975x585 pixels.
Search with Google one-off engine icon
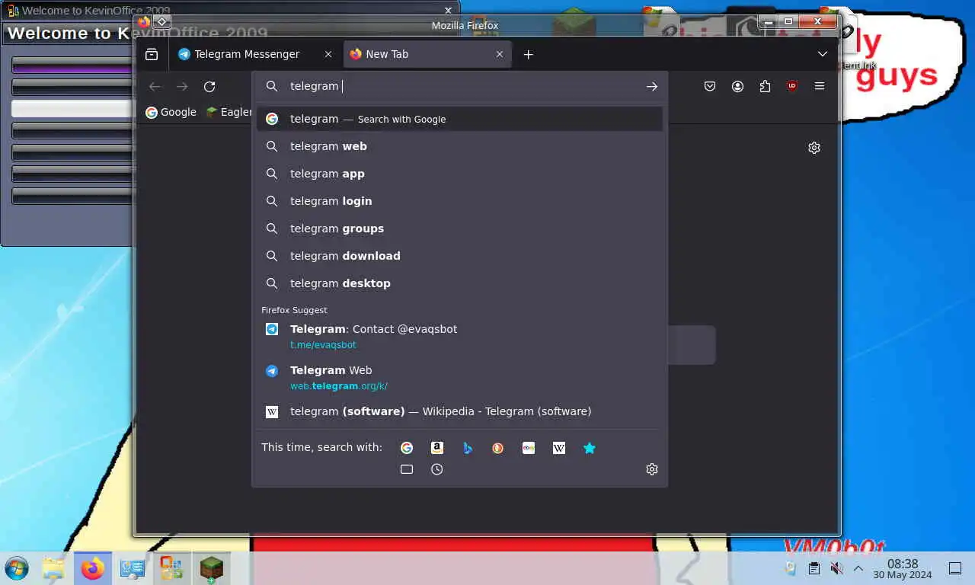(x=407, y=448)
